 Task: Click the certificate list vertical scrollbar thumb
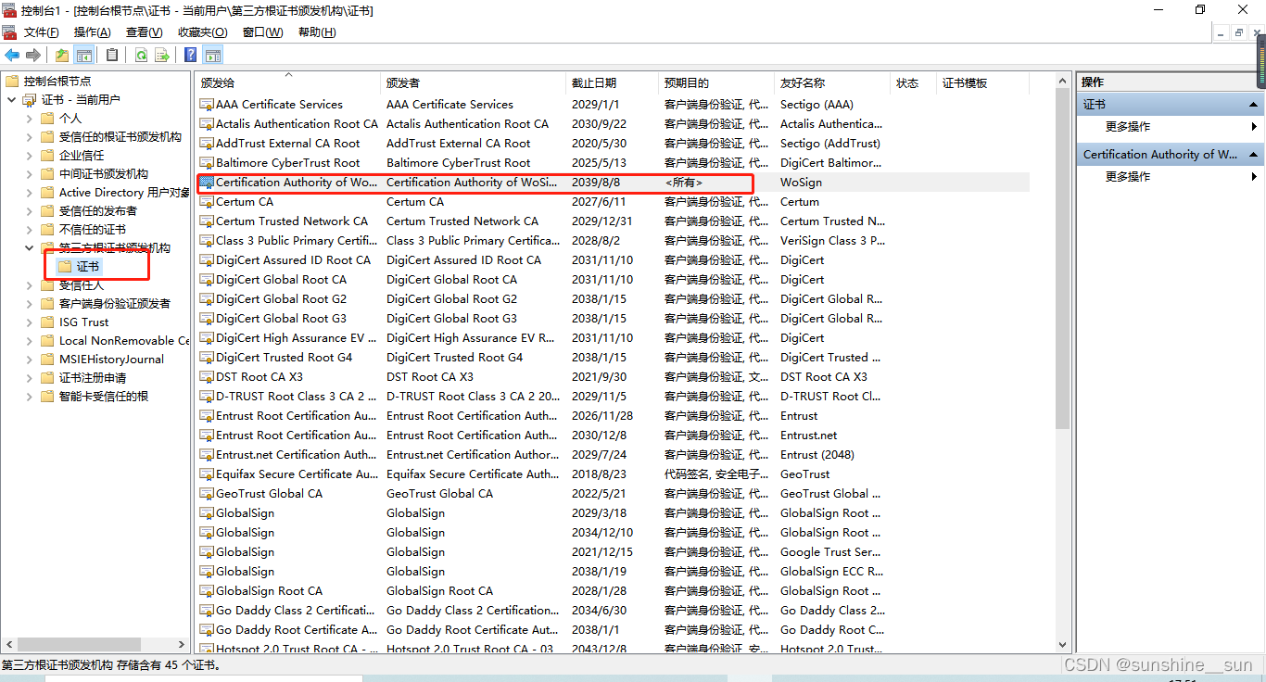coord(1063,259)
